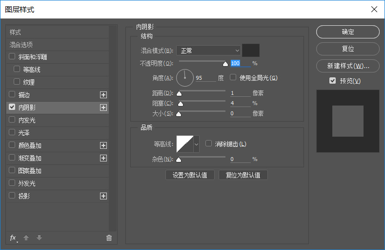Screen dimensions: 385x250
Task: Click the move effect up arrow
Action: point(26,238)
